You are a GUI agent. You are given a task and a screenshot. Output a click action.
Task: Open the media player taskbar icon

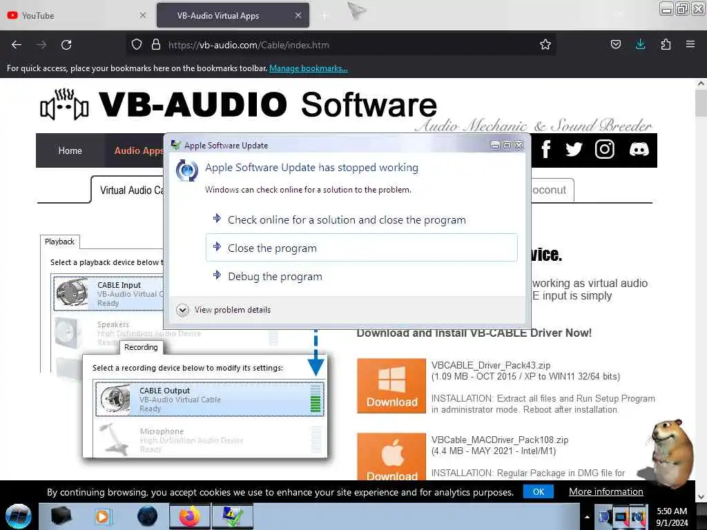[102, 516]
